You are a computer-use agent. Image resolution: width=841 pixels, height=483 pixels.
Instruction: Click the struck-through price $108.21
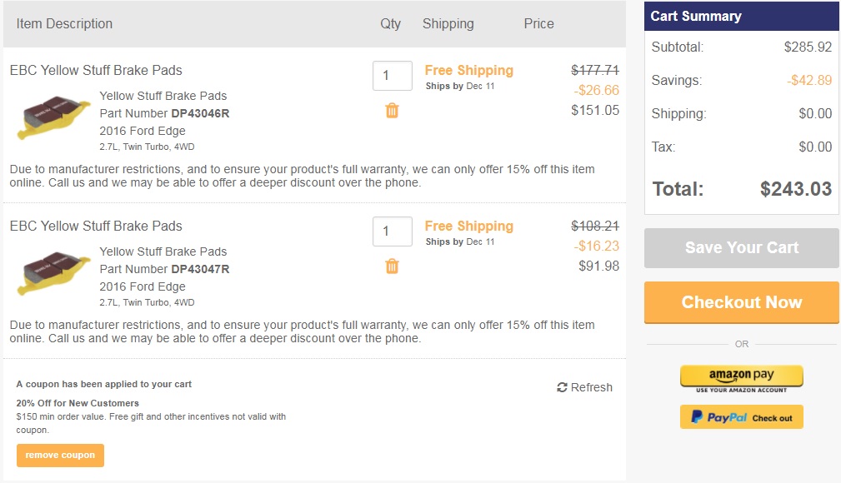(595, 226)
